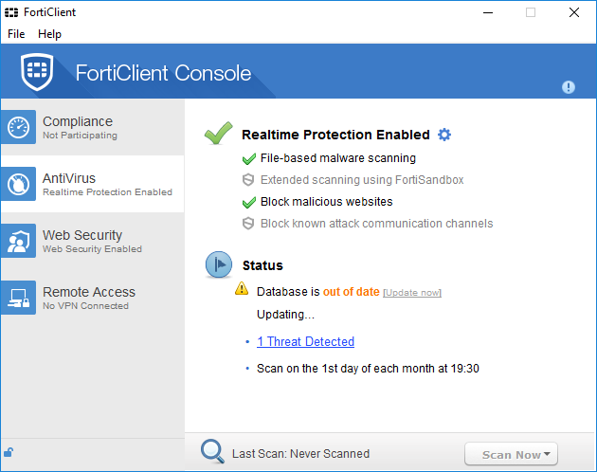This screenshot has width=597, height=472.
Task: Open the 1 Threat Detected link
Action: click(x=305, y=342)
